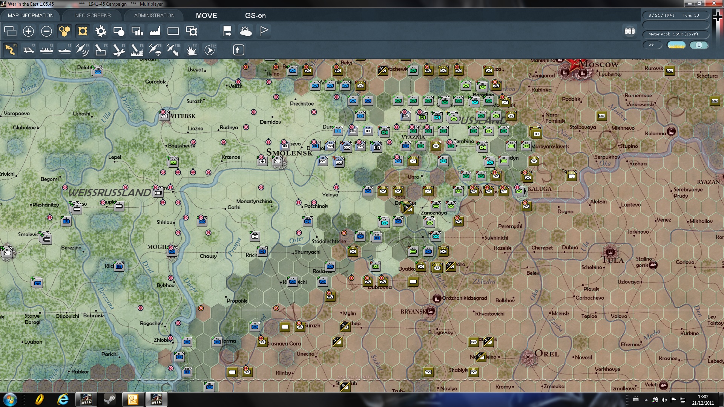Toggle the highlighted square-bracket map overlay

click(83, 31)
